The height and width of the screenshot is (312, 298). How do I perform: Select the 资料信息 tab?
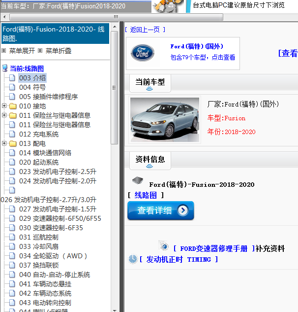click(x=150, y=161)
